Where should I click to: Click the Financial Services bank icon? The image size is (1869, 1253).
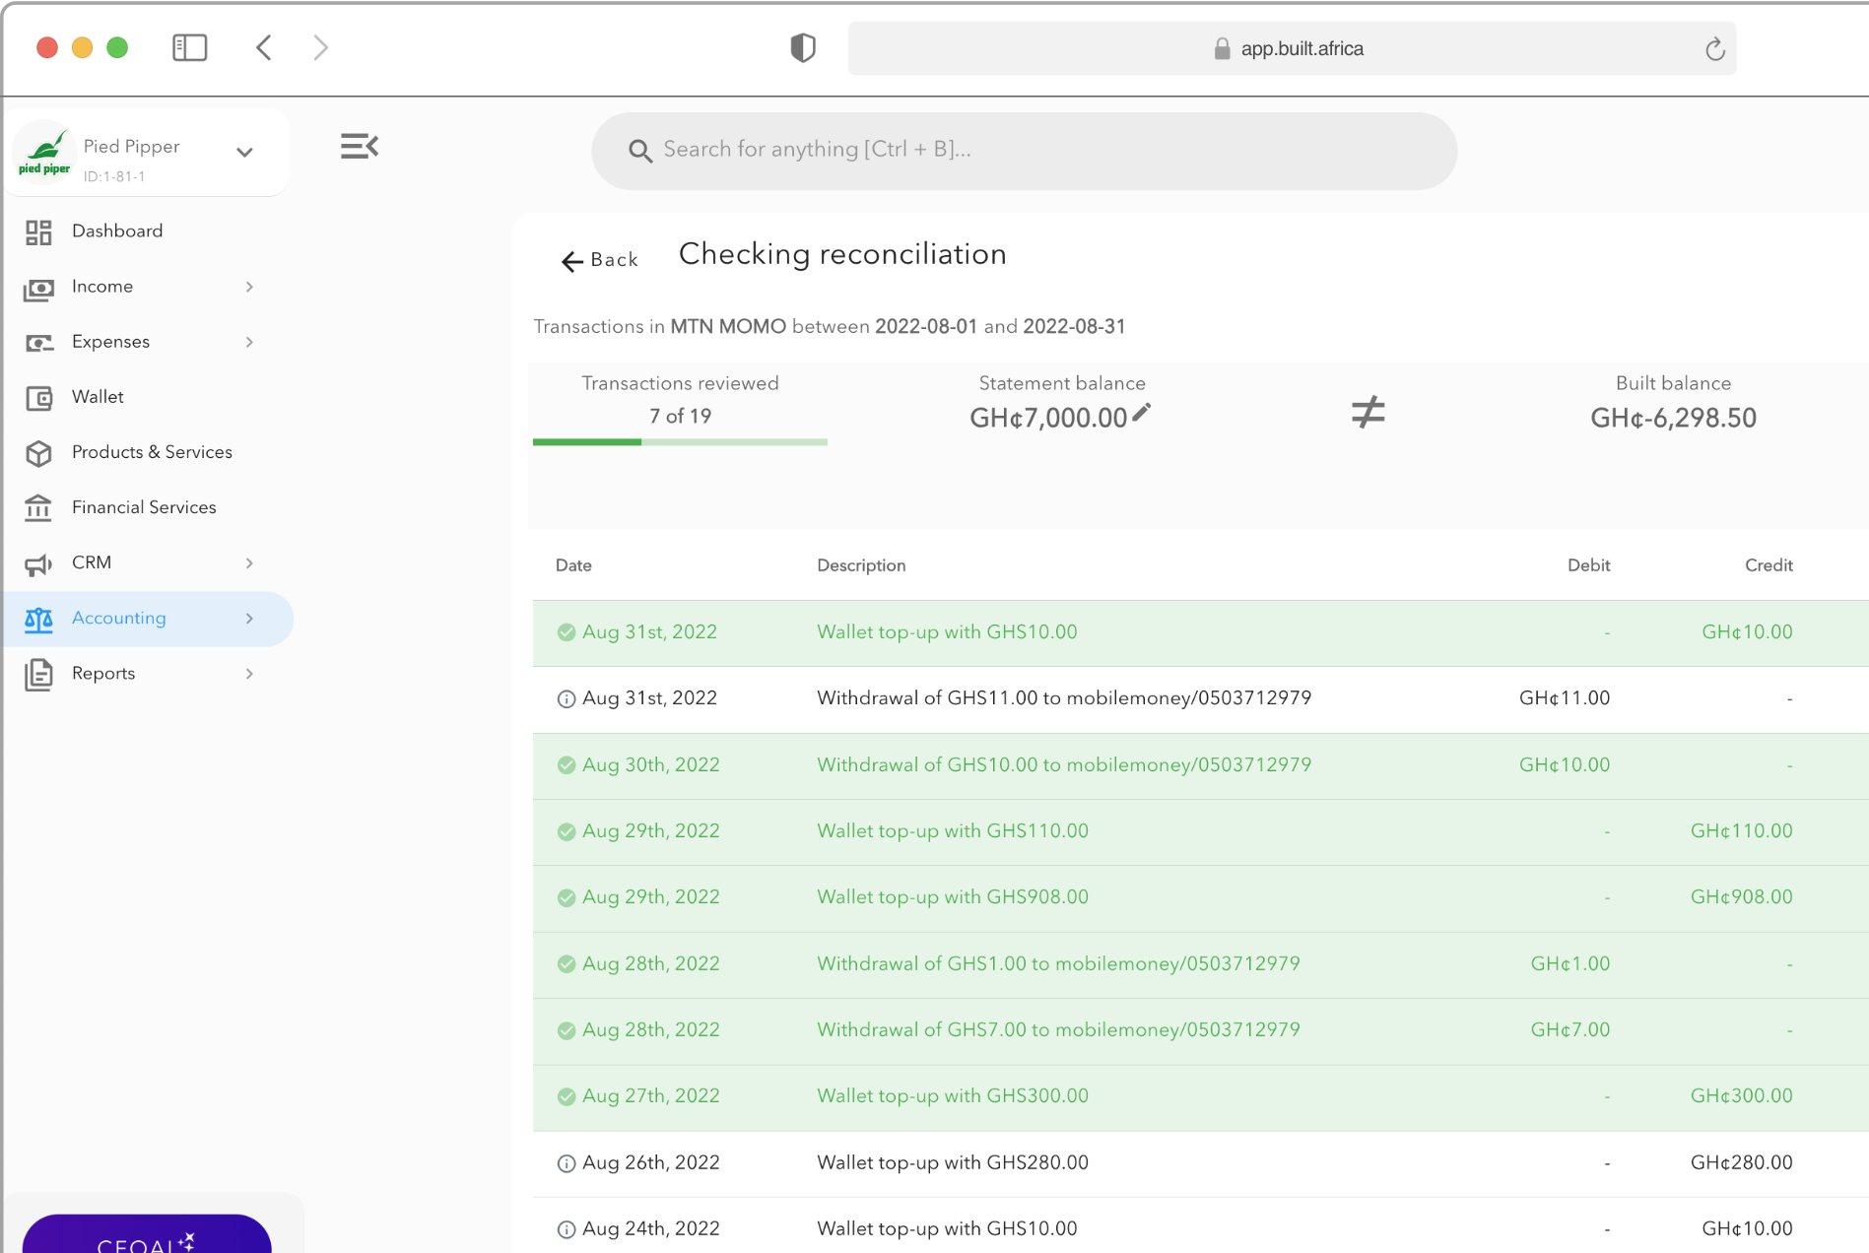(38, 508)
